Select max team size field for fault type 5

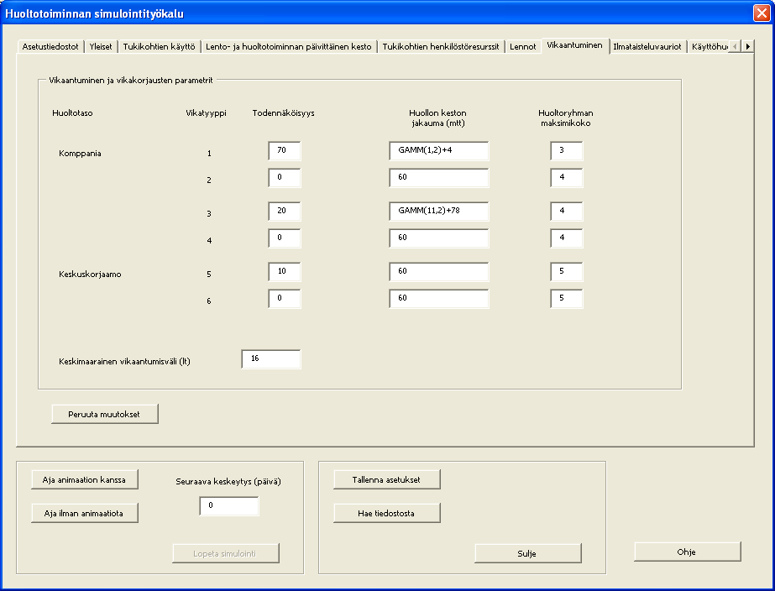coord(567,272)
